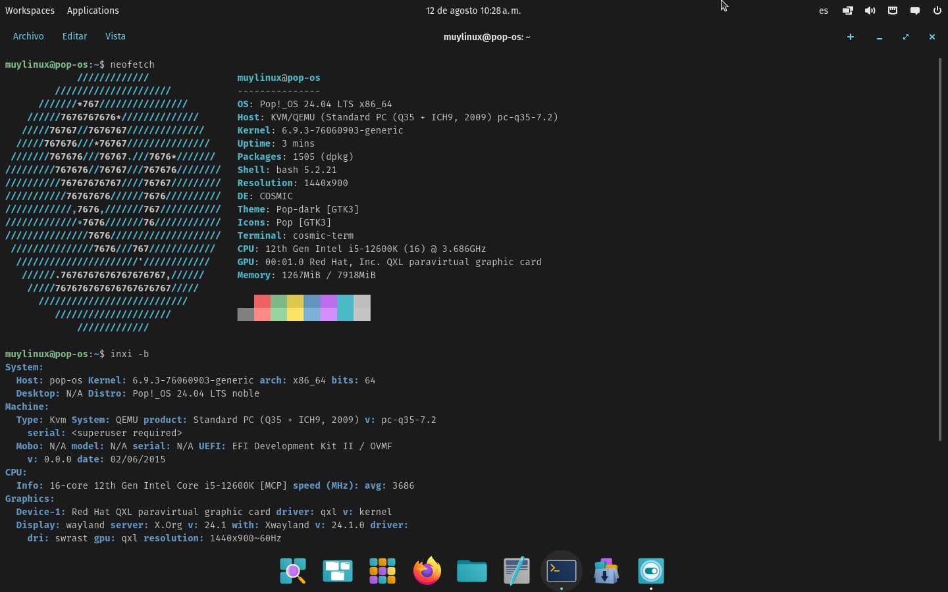Open the workspaces windows icon in dock
Viewport: 948px width, 592px height.
tap(338, 571)
